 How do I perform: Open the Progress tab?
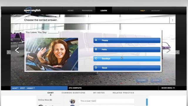click(87, 11)
